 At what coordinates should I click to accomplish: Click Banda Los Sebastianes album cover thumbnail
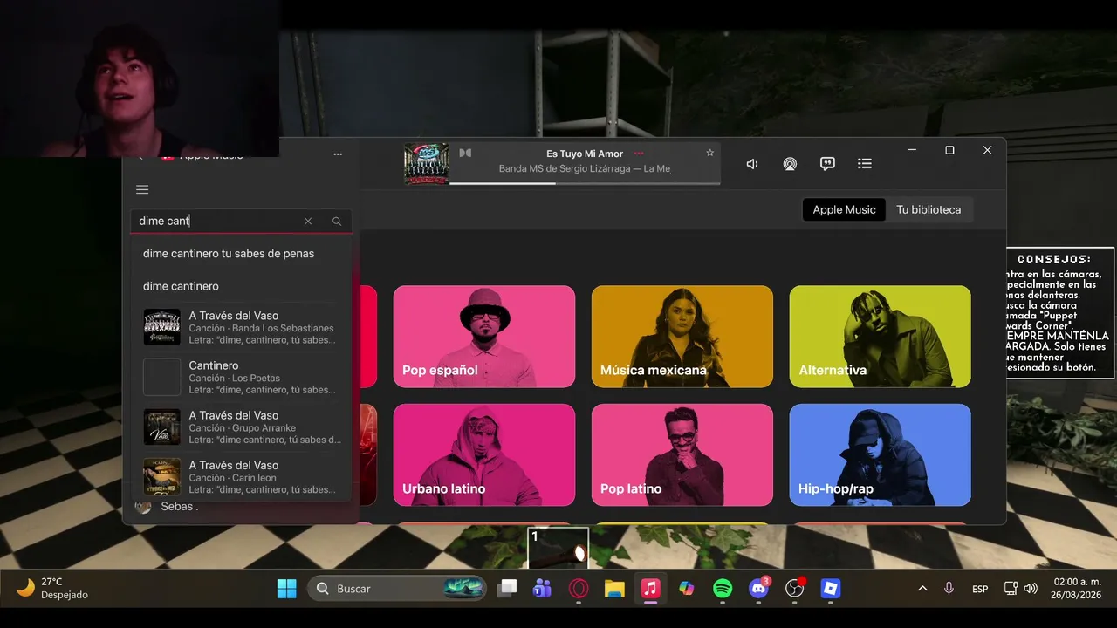click(161, 327)
